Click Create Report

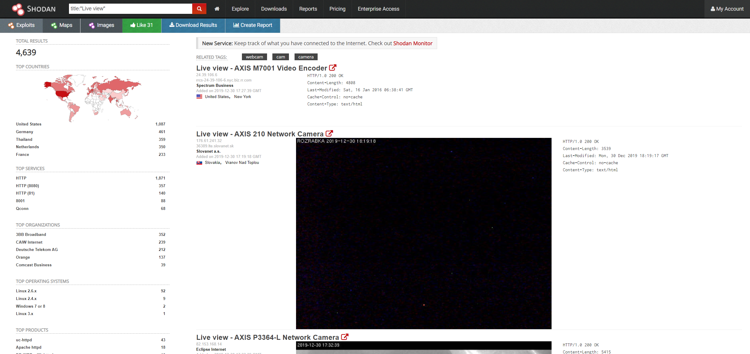253,25
